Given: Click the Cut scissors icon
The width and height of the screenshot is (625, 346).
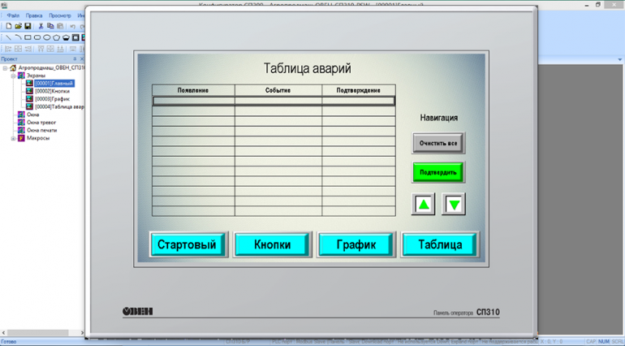Looking at the screenshot, I should 41,26.
